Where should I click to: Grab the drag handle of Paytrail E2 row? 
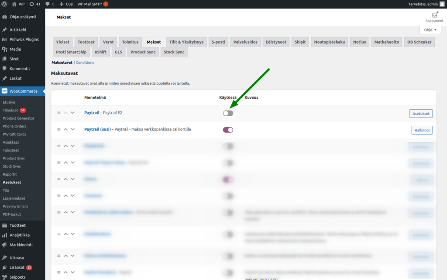coord(59,113)
